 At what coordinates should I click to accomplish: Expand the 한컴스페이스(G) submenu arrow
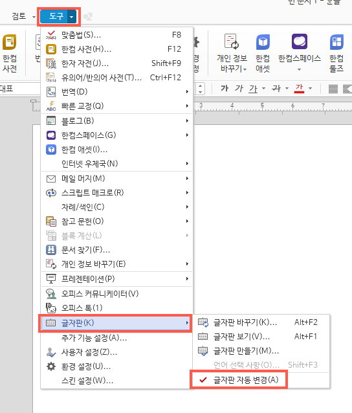[x=187, y=135]
